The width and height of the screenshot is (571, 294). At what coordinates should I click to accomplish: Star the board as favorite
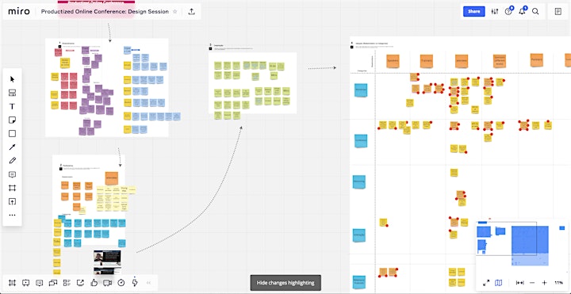point(174,12)
